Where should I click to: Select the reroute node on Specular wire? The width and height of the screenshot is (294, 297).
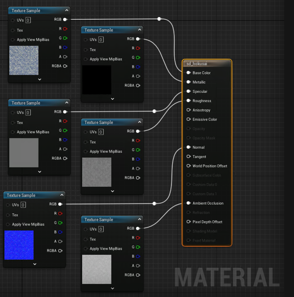(154, 111)
